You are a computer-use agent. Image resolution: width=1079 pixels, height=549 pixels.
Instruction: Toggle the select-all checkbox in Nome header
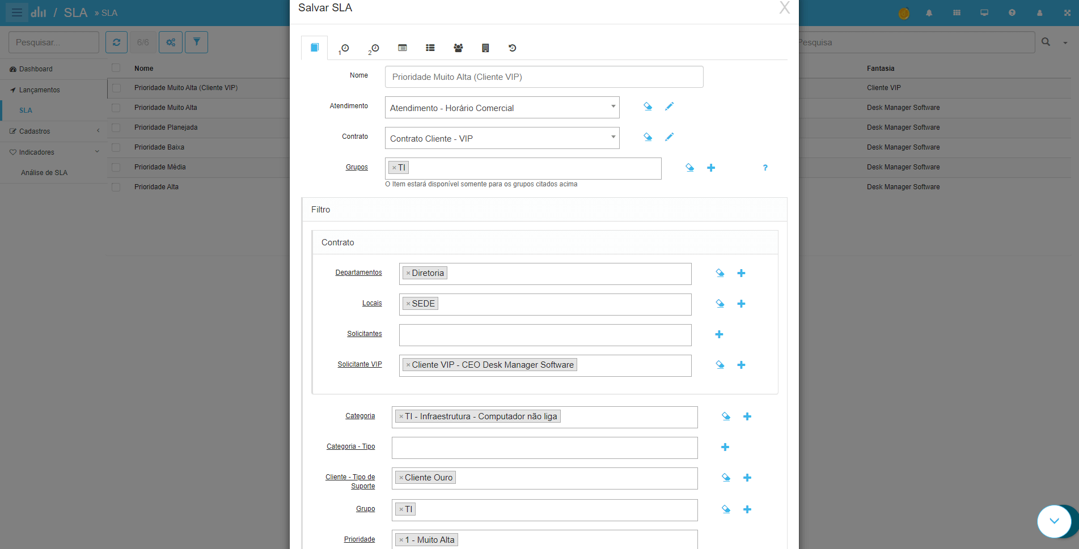pos(116,68)
